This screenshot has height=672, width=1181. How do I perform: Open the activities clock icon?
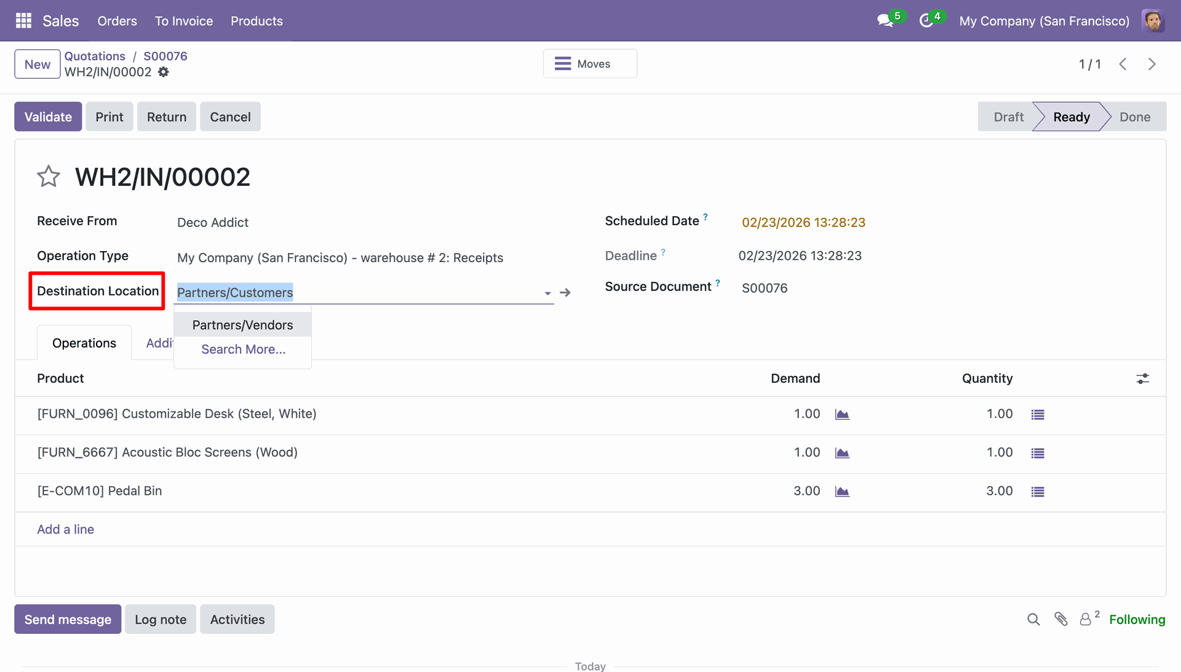[926, 21]
